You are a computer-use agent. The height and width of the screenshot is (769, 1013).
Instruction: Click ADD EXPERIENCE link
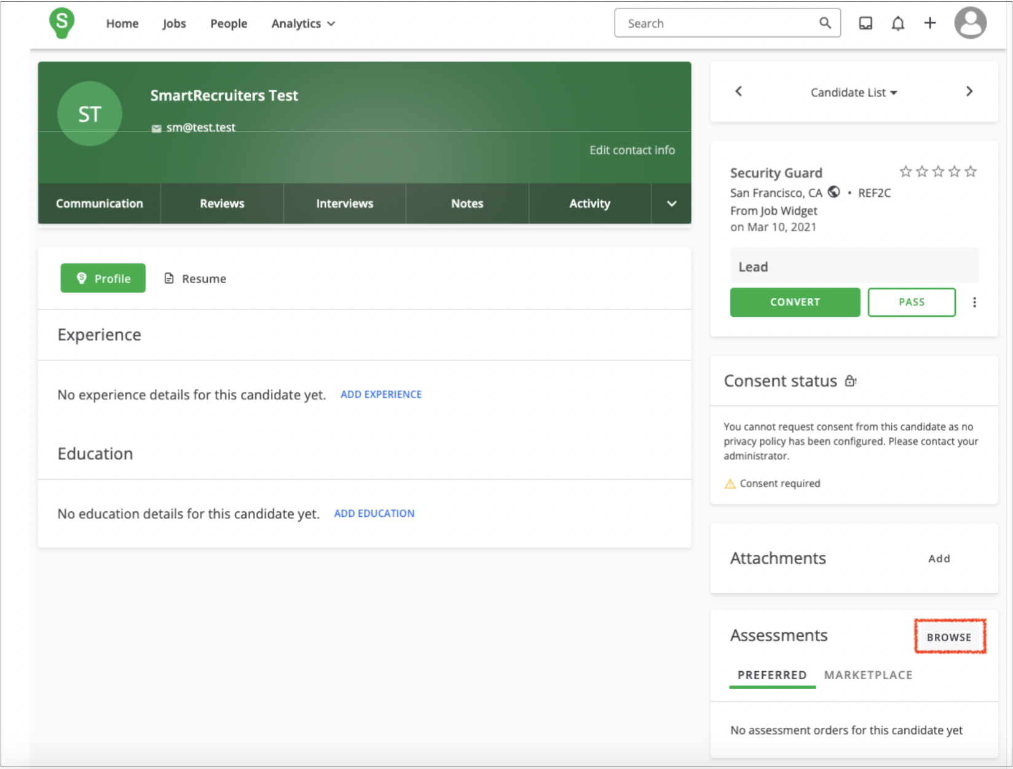(x=381, y=394)
